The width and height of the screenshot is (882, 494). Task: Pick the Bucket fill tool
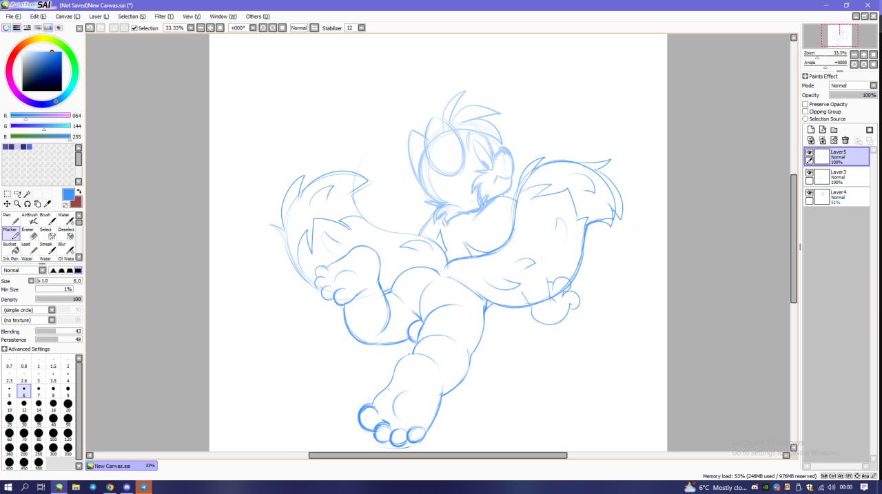[x=11, y=248]
